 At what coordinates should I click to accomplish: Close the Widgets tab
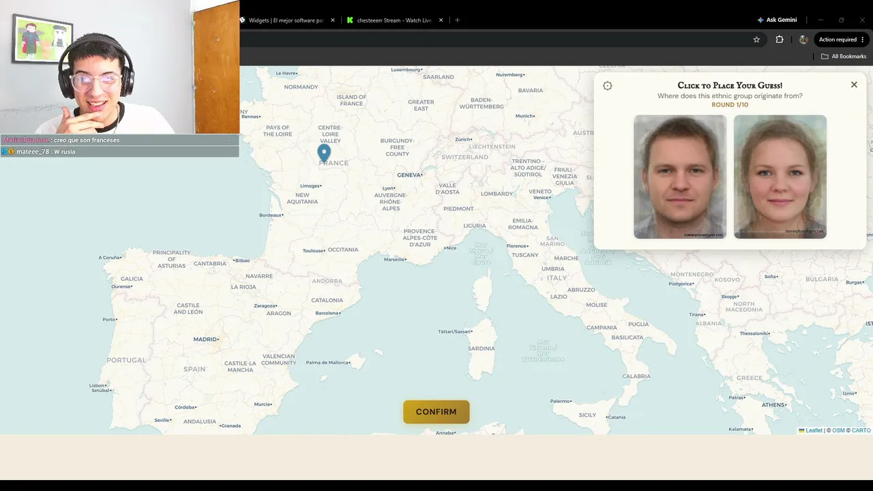pos(333,20)
